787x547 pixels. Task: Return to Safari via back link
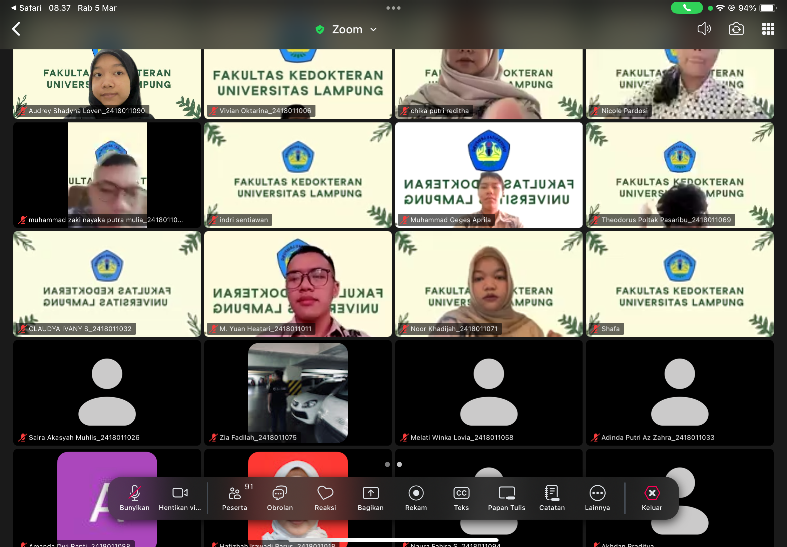click(x=26, y=8)
